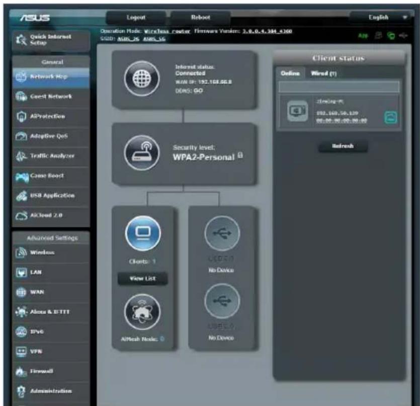Click the Game Boost gamepad icon

click(x=22, y=177)
